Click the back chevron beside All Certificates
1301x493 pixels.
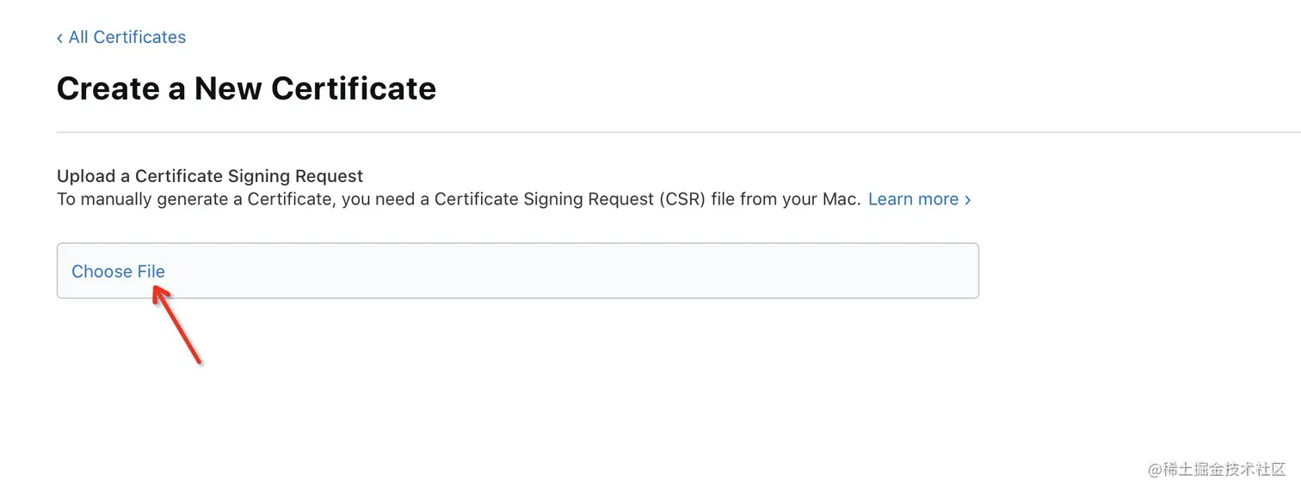pyautogui.click(x=59, y=38)
